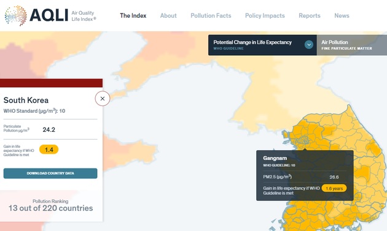Click the AQLI dotted globe logo
387x231 pixels.
(x=16, y=15)
